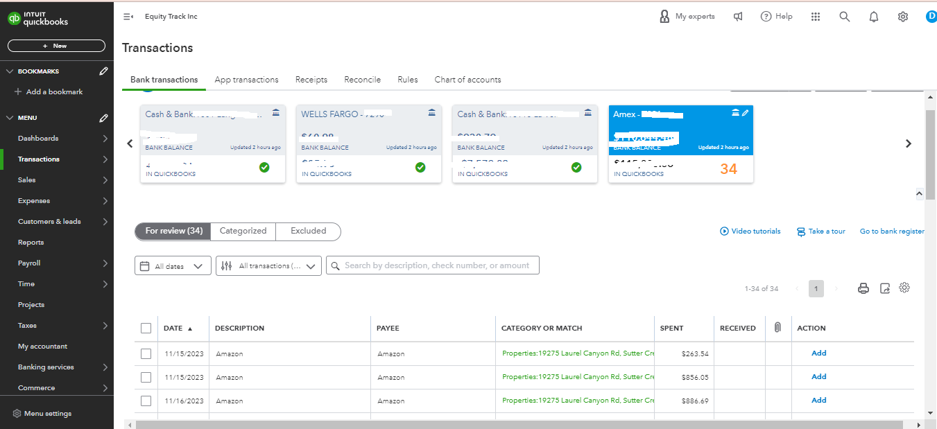This screenshot has width=937, height=429.
Task: Open My experts
Action: click(687, 17)
